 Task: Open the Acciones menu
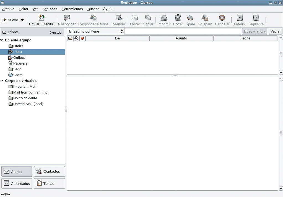50,9
